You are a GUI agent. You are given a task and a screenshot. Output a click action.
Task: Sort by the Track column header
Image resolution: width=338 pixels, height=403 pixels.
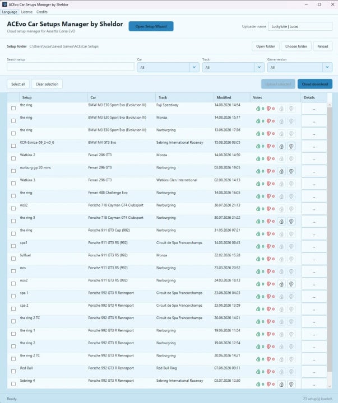point(184,97)
